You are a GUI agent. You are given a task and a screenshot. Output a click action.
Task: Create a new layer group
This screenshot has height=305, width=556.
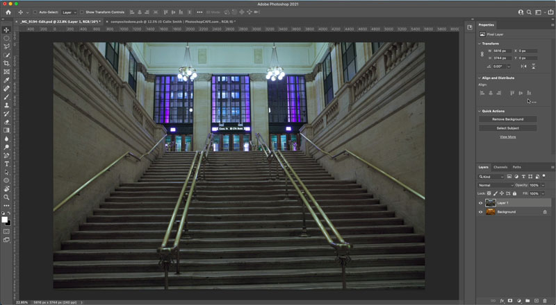pos(528,301)
